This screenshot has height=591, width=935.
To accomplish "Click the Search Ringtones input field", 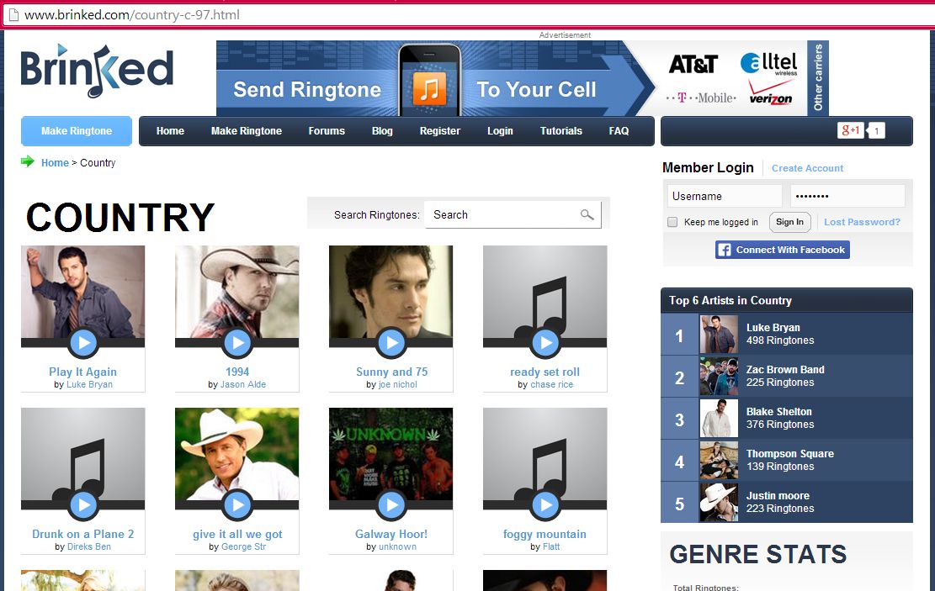I will 513,214.
